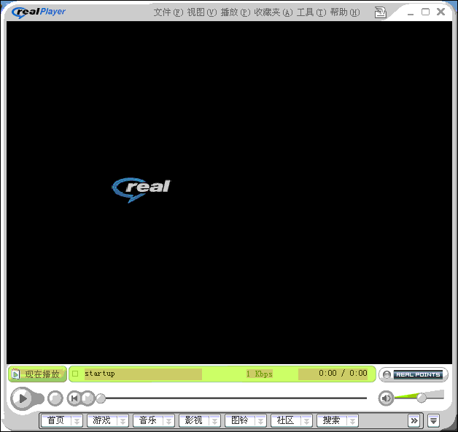Close the RealPlayer window
Image resolution: width=458 pixels, height=432 pixels.
[440, 12]
